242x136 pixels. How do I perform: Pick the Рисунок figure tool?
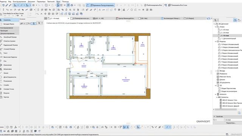coord(9,93)
